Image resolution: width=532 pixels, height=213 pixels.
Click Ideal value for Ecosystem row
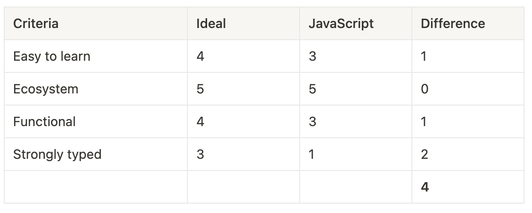[x=244, y=89]
